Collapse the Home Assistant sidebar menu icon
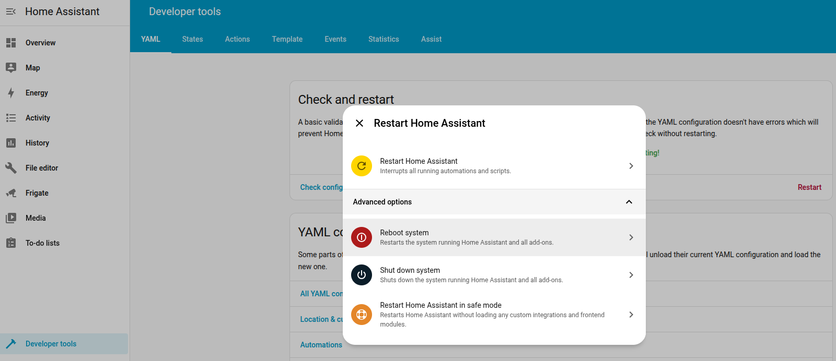836x361 pixels. (11, 11)
